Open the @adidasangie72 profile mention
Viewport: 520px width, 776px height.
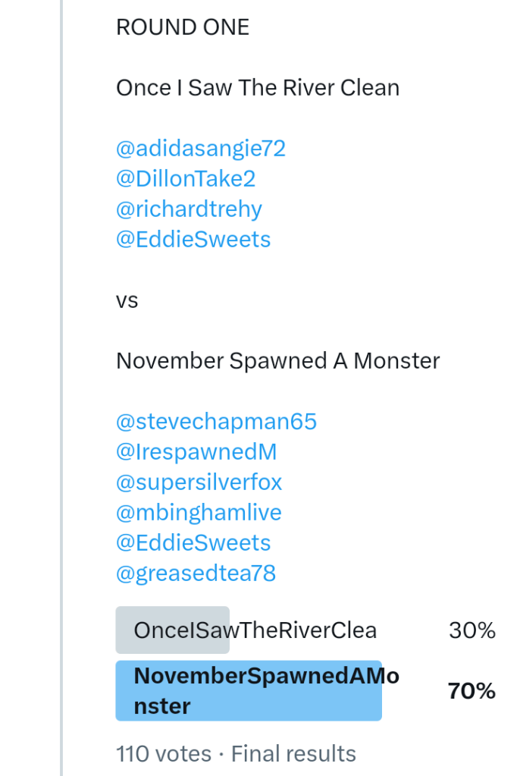pyautogui.click(x=200, y=149)
